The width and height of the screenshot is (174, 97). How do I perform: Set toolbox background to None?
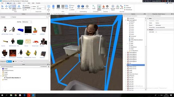pos(21,61)
